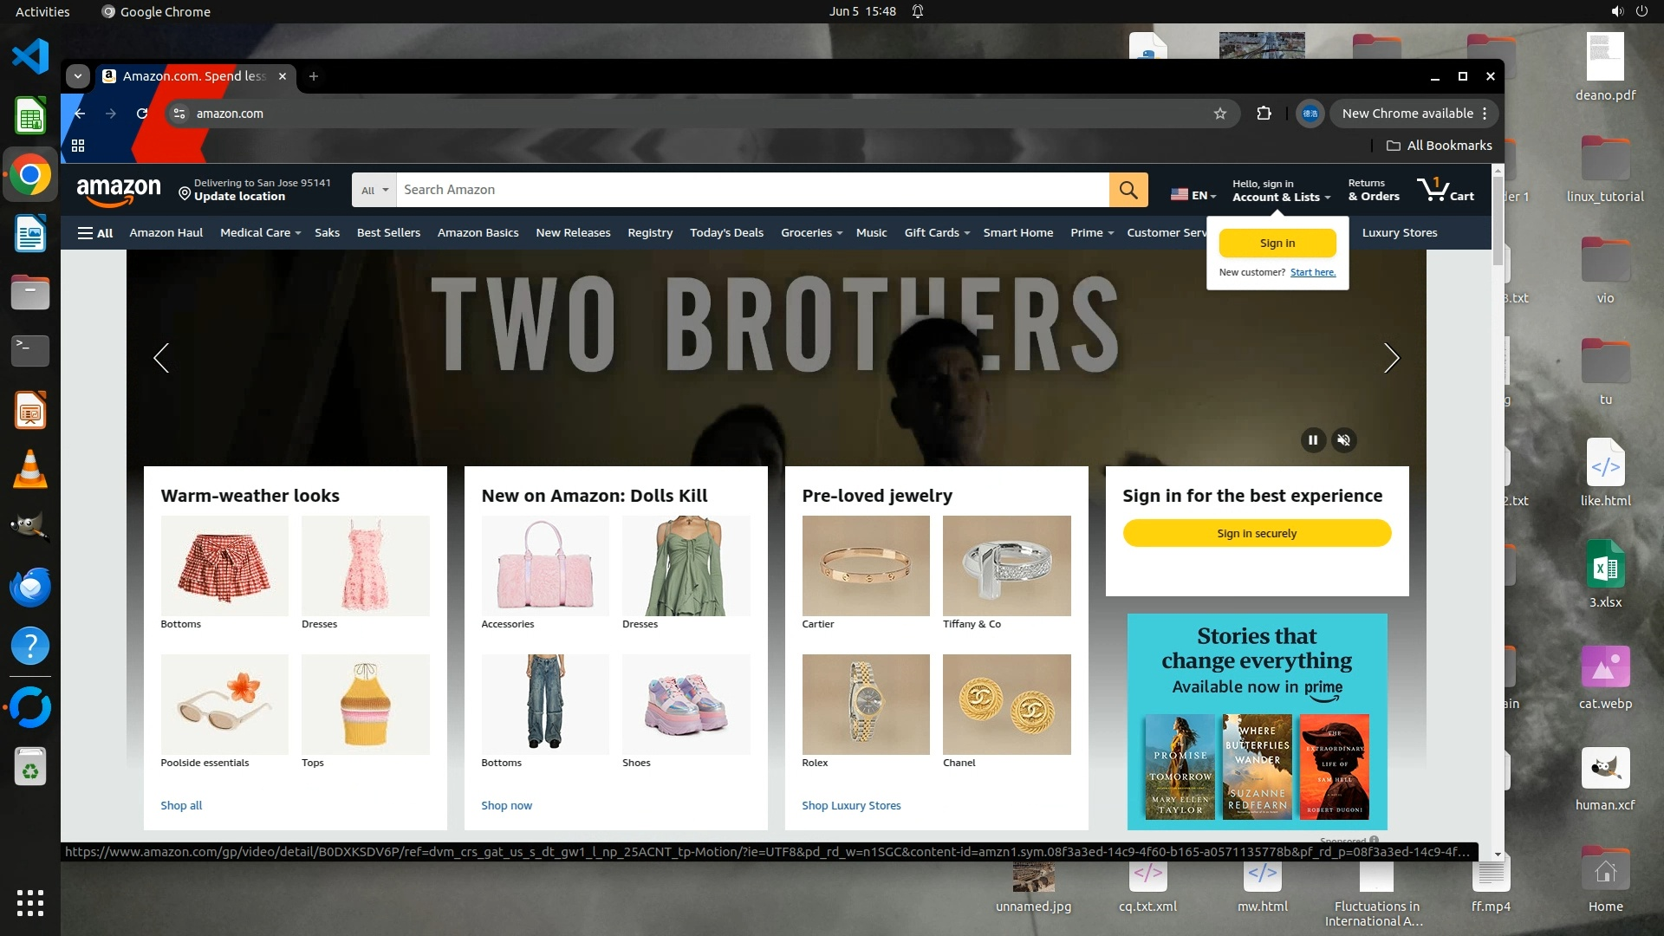The height and width of the screenshot is (936, 1664).
Task: Go to Best Sellers nav item
Action: (388, 233)
